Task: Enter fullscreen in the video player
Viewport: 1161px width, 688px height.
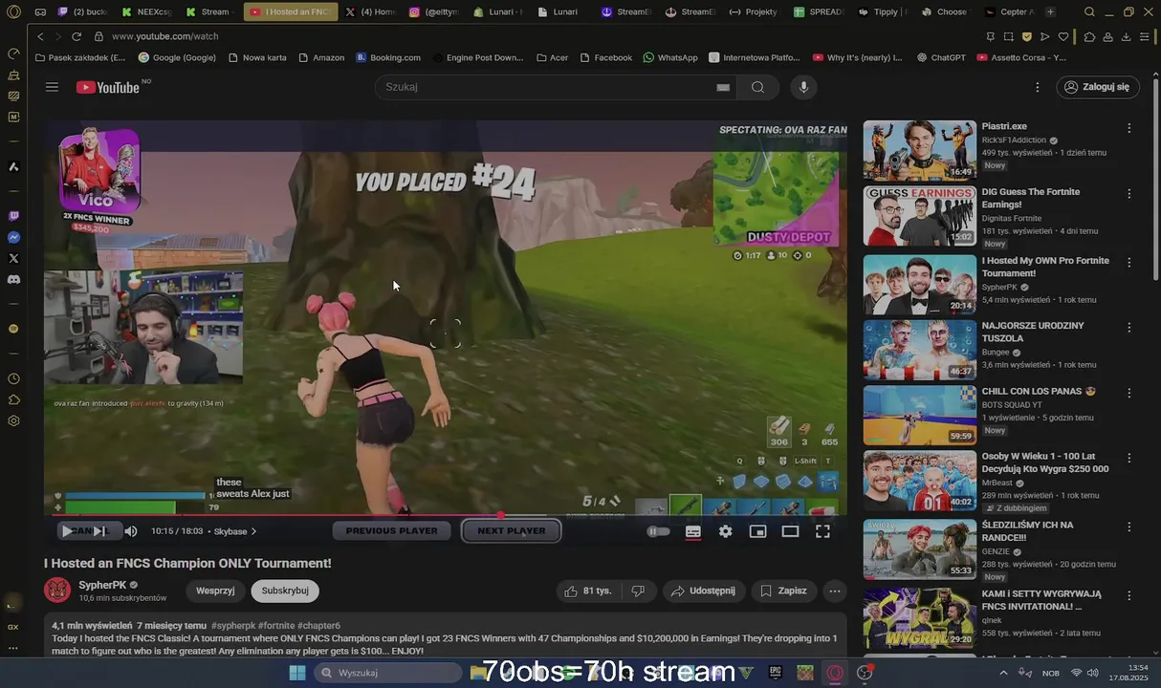Action: tap(822, 531)
